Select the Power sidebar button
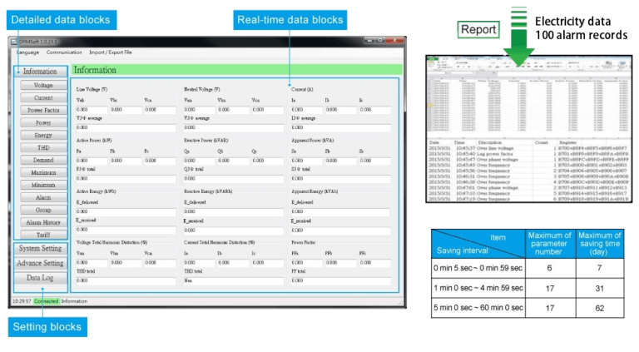The width and height of the screenshot is (639, 352). tap(43, 122)
